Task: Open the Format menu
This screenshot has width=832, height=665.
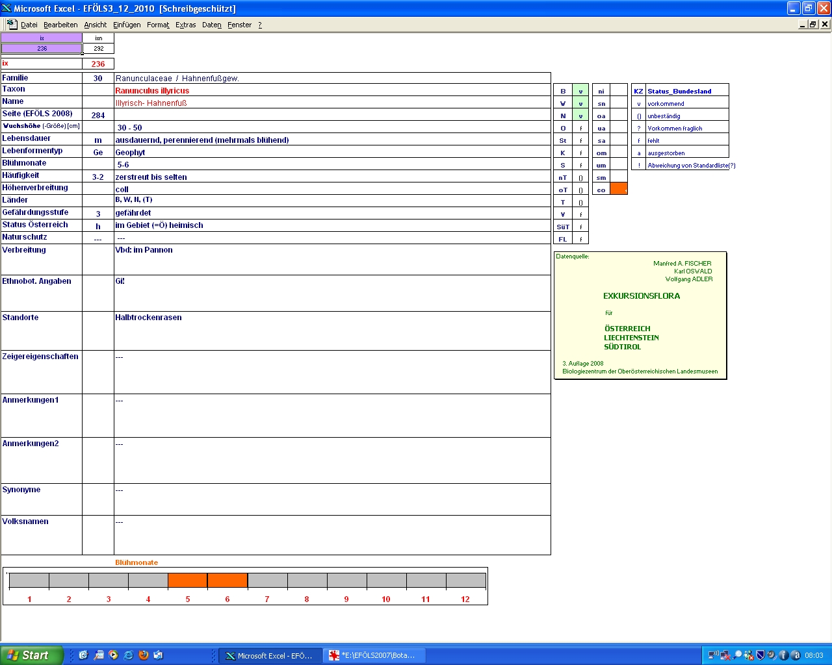Action: pos(158,25)
